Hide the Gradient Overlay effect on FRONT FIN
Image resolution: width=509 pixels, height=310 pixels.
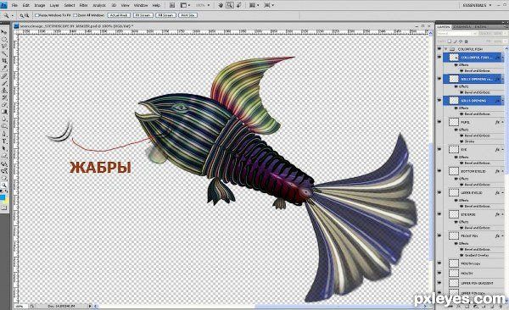(461, 255)
